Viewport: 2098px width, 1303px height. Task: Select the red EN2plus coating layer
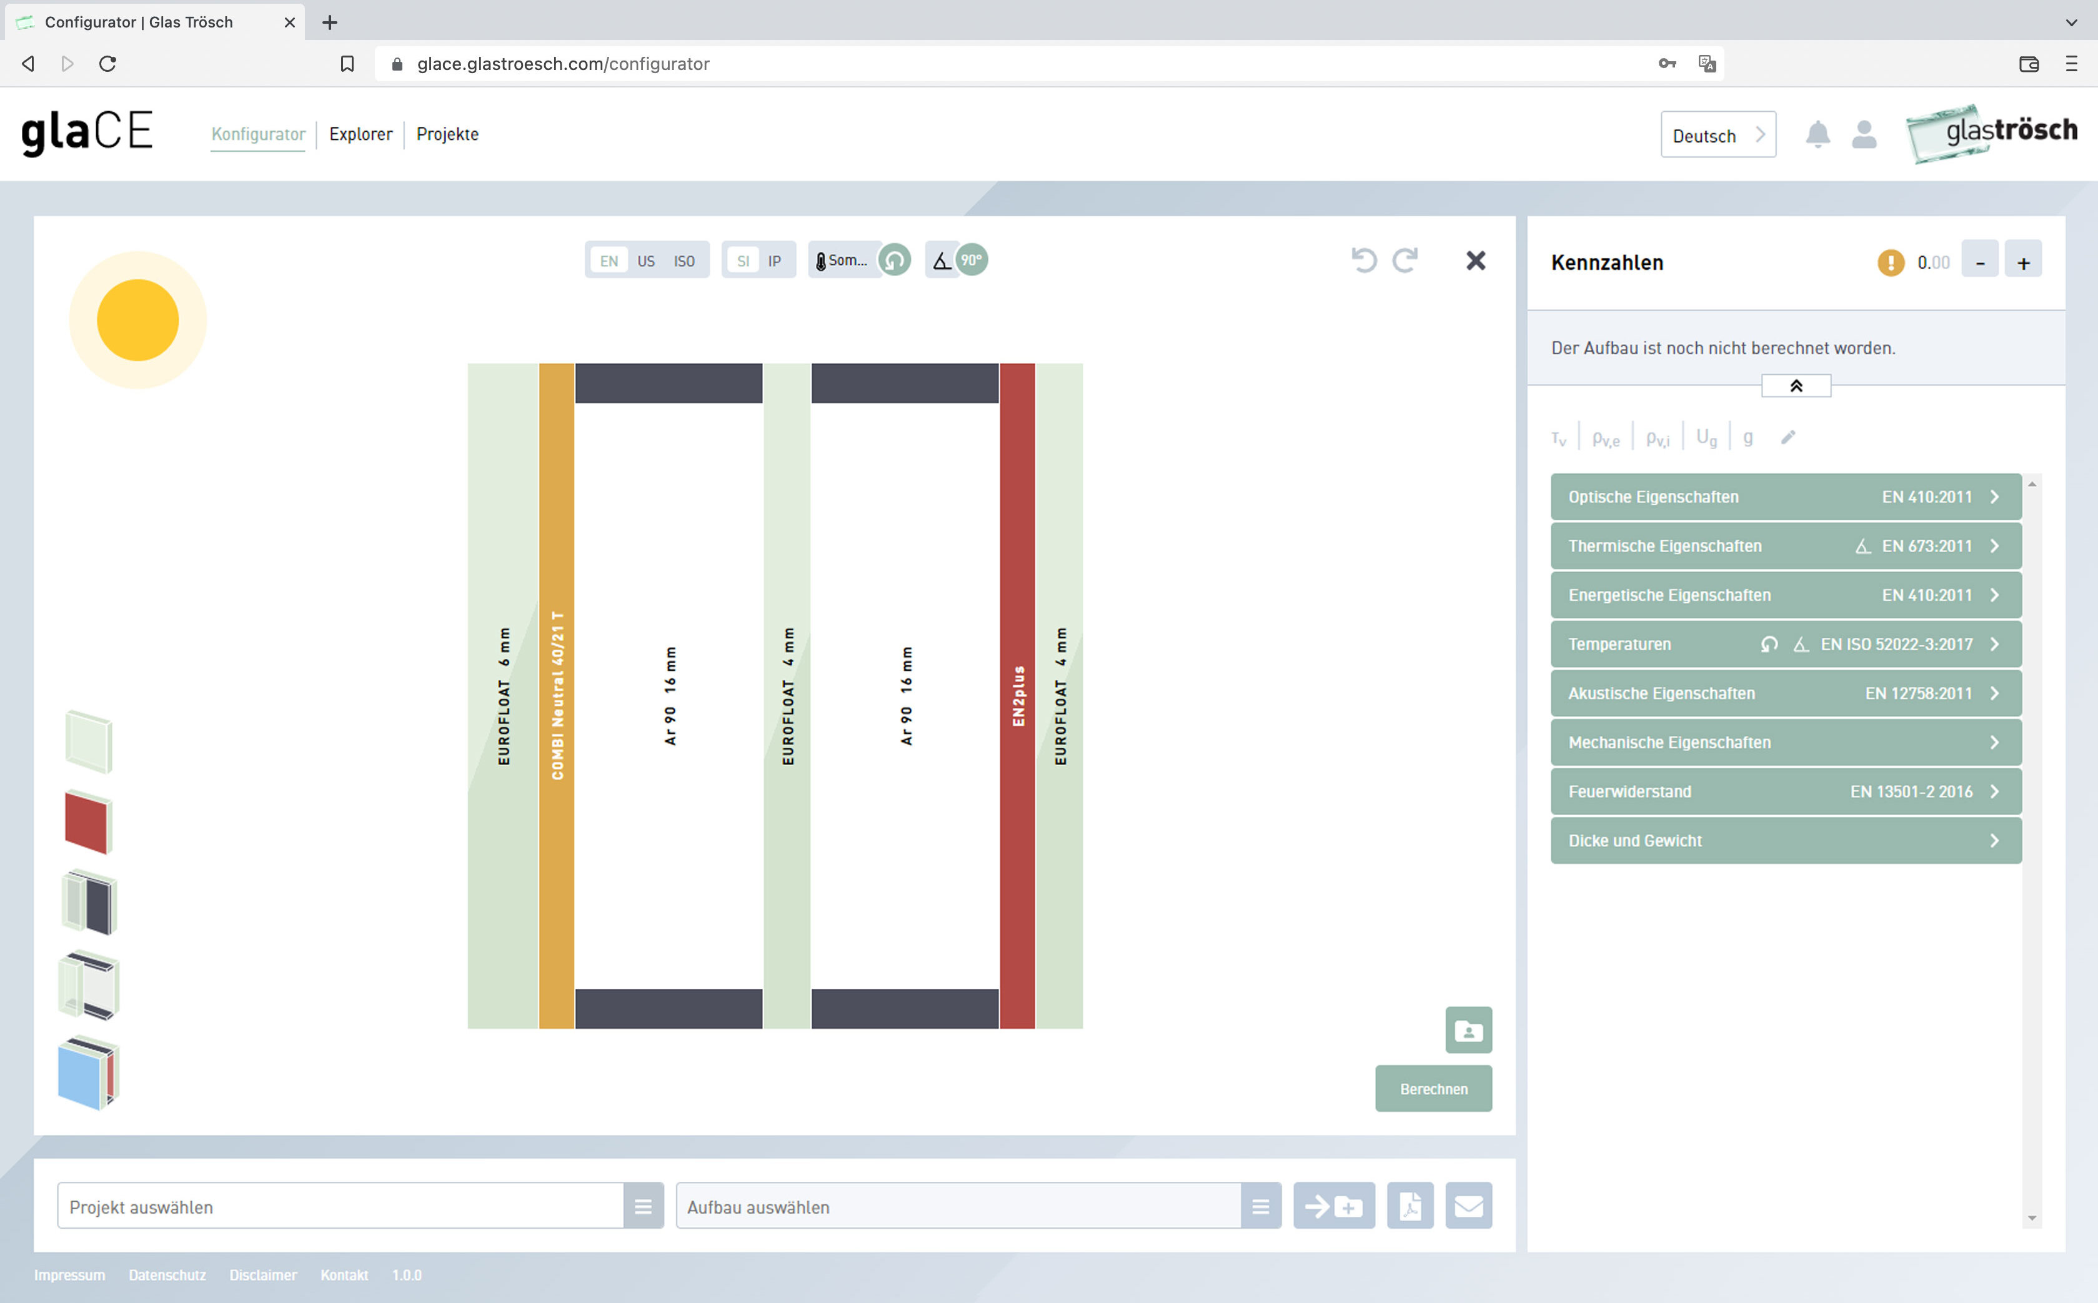point(1018,696)
